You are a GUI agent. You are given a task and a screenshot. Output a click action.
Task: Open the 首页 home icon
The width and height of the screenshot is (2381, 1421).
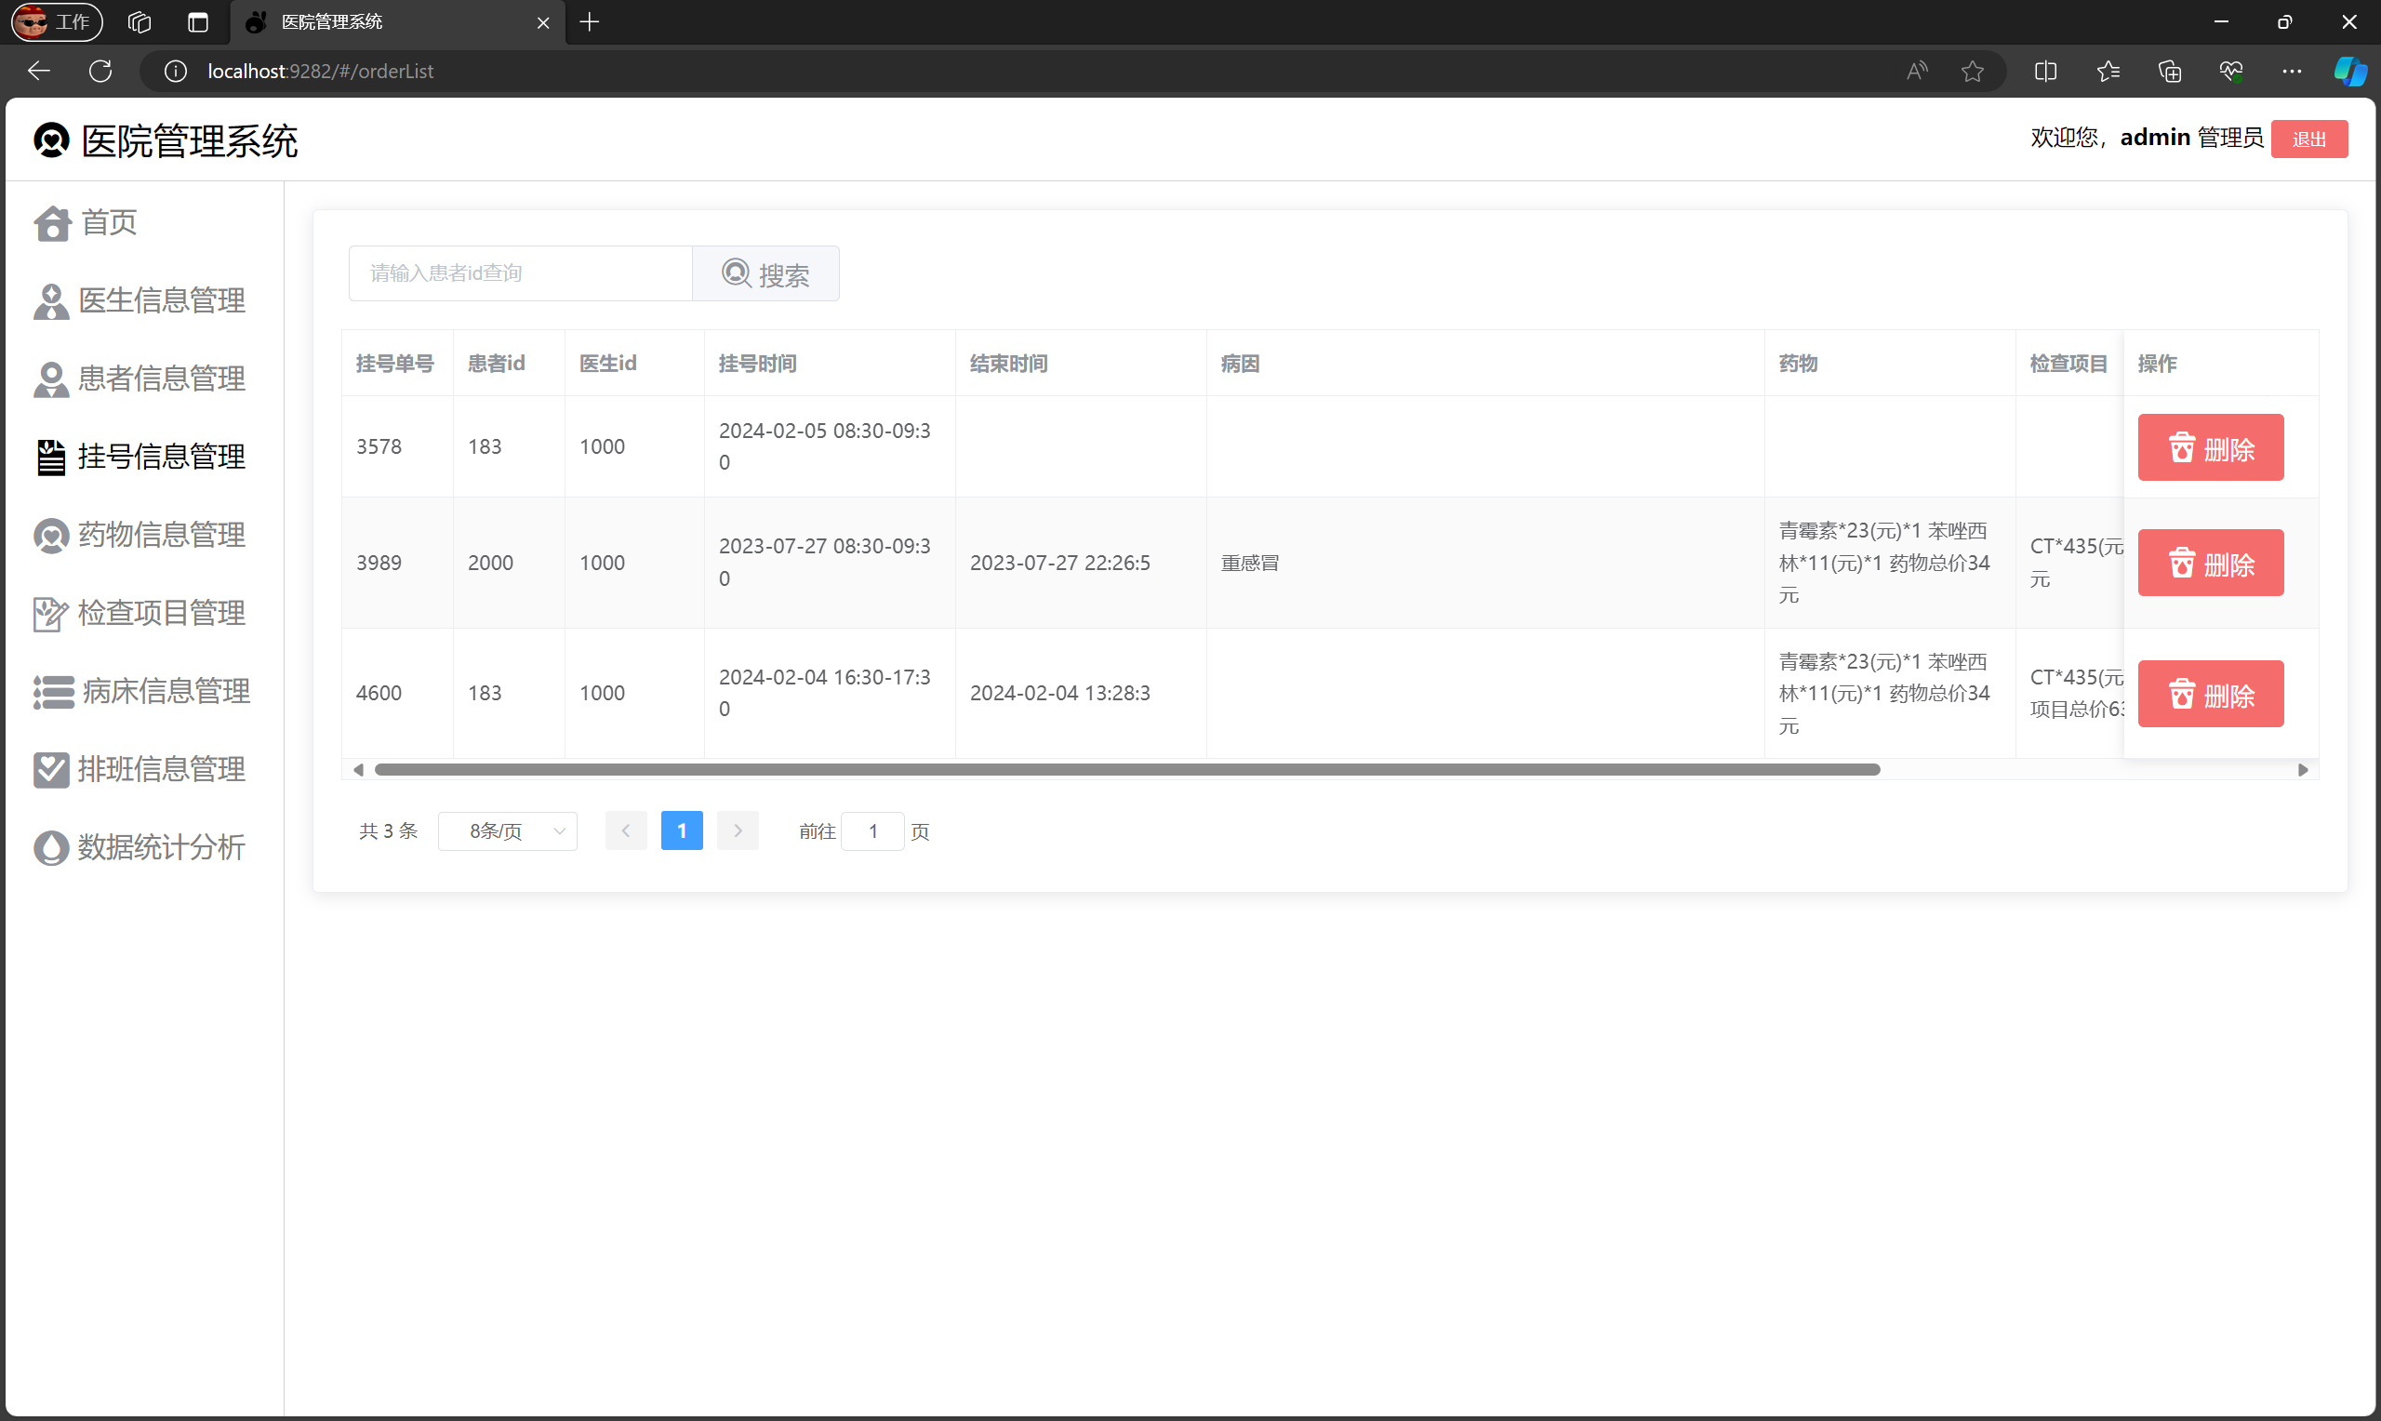[x=52, y=223]
